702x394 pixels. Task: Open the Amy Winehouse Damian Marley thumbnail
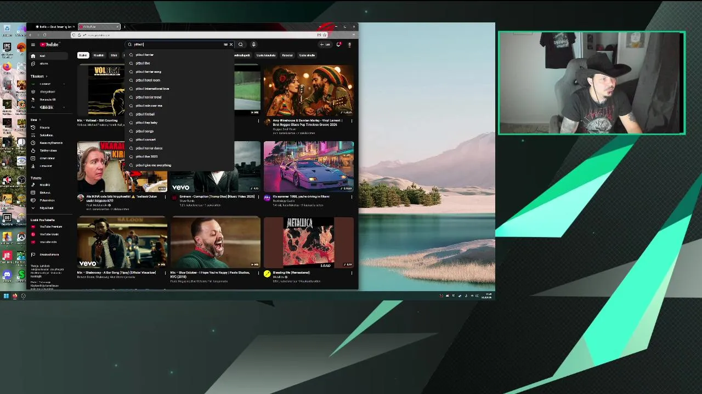309,90
